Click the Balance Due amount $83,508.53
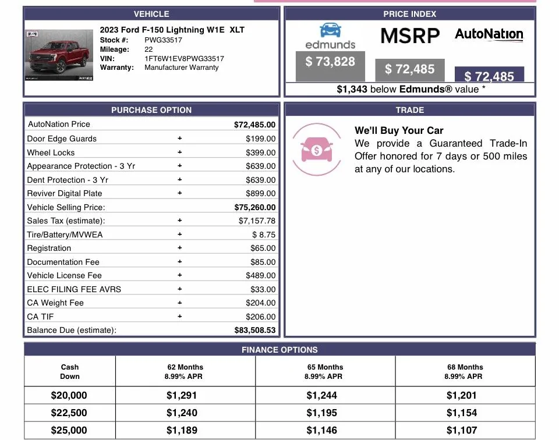This screenshot has width=559, height=440. (x=255, y=330)
